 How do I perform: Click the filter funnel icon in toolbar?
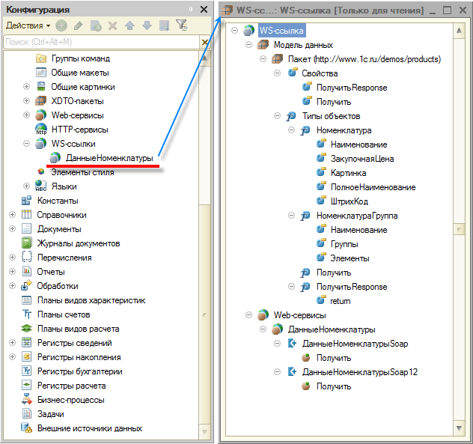(182, 25)
